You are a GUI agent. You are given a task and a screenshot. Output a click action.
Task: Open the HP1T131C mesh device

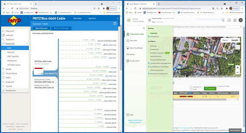(113, 58)
